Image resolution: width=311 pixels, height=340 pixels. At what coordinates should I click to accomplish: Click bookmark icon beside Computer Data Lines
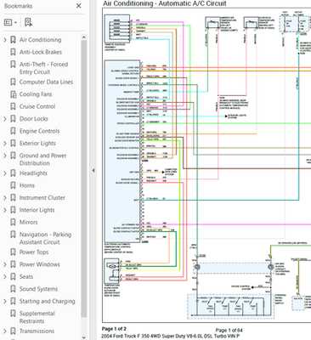(13, 82)
